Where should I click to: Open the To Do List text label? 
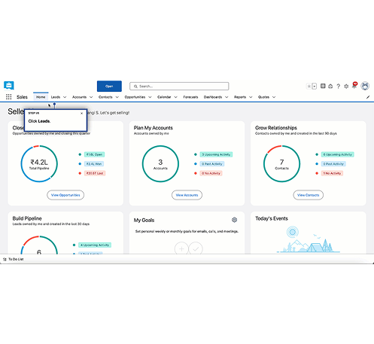pyautogui.click(x=16, y=259)
